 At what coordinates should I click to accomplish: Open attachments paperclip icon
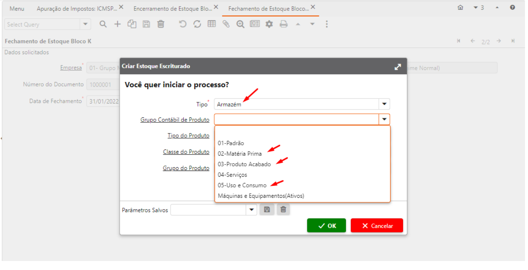point(226,24)
